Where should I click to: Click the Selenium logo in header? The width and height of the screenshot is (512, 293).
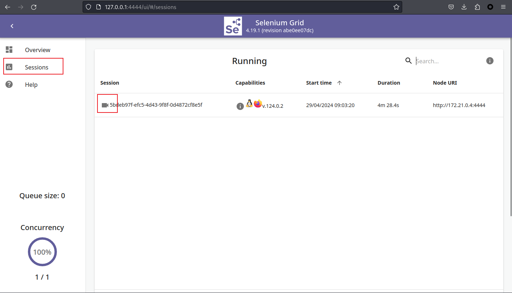(233, 26)
